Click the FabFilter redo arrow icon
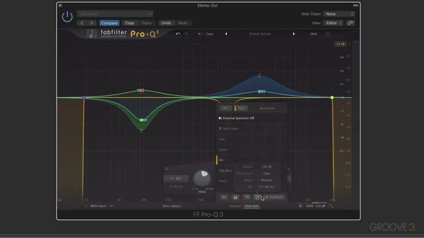The height and width of the screenshot is (238, 424). click(187, 34)
